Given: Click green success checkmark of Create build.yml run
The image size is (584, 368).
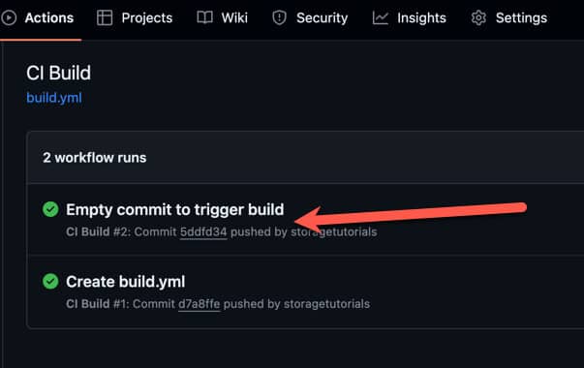Looking at the screenshot, I should click(x=50, y=281).
